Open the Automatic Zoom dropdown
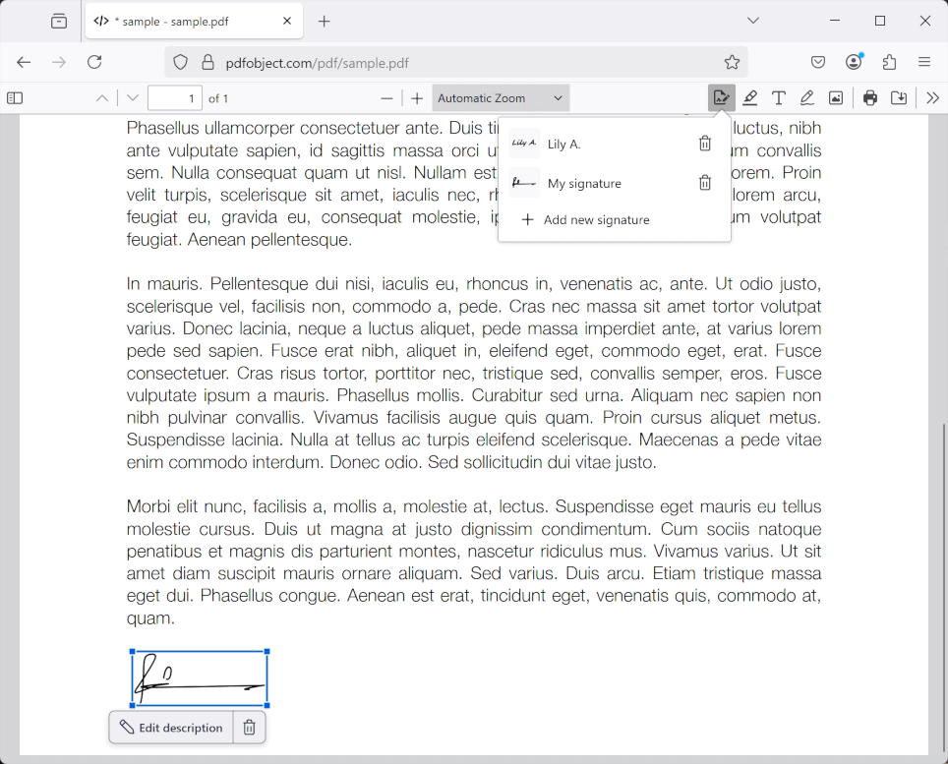Screen dimensions: 948x764 tap(501, 98)
